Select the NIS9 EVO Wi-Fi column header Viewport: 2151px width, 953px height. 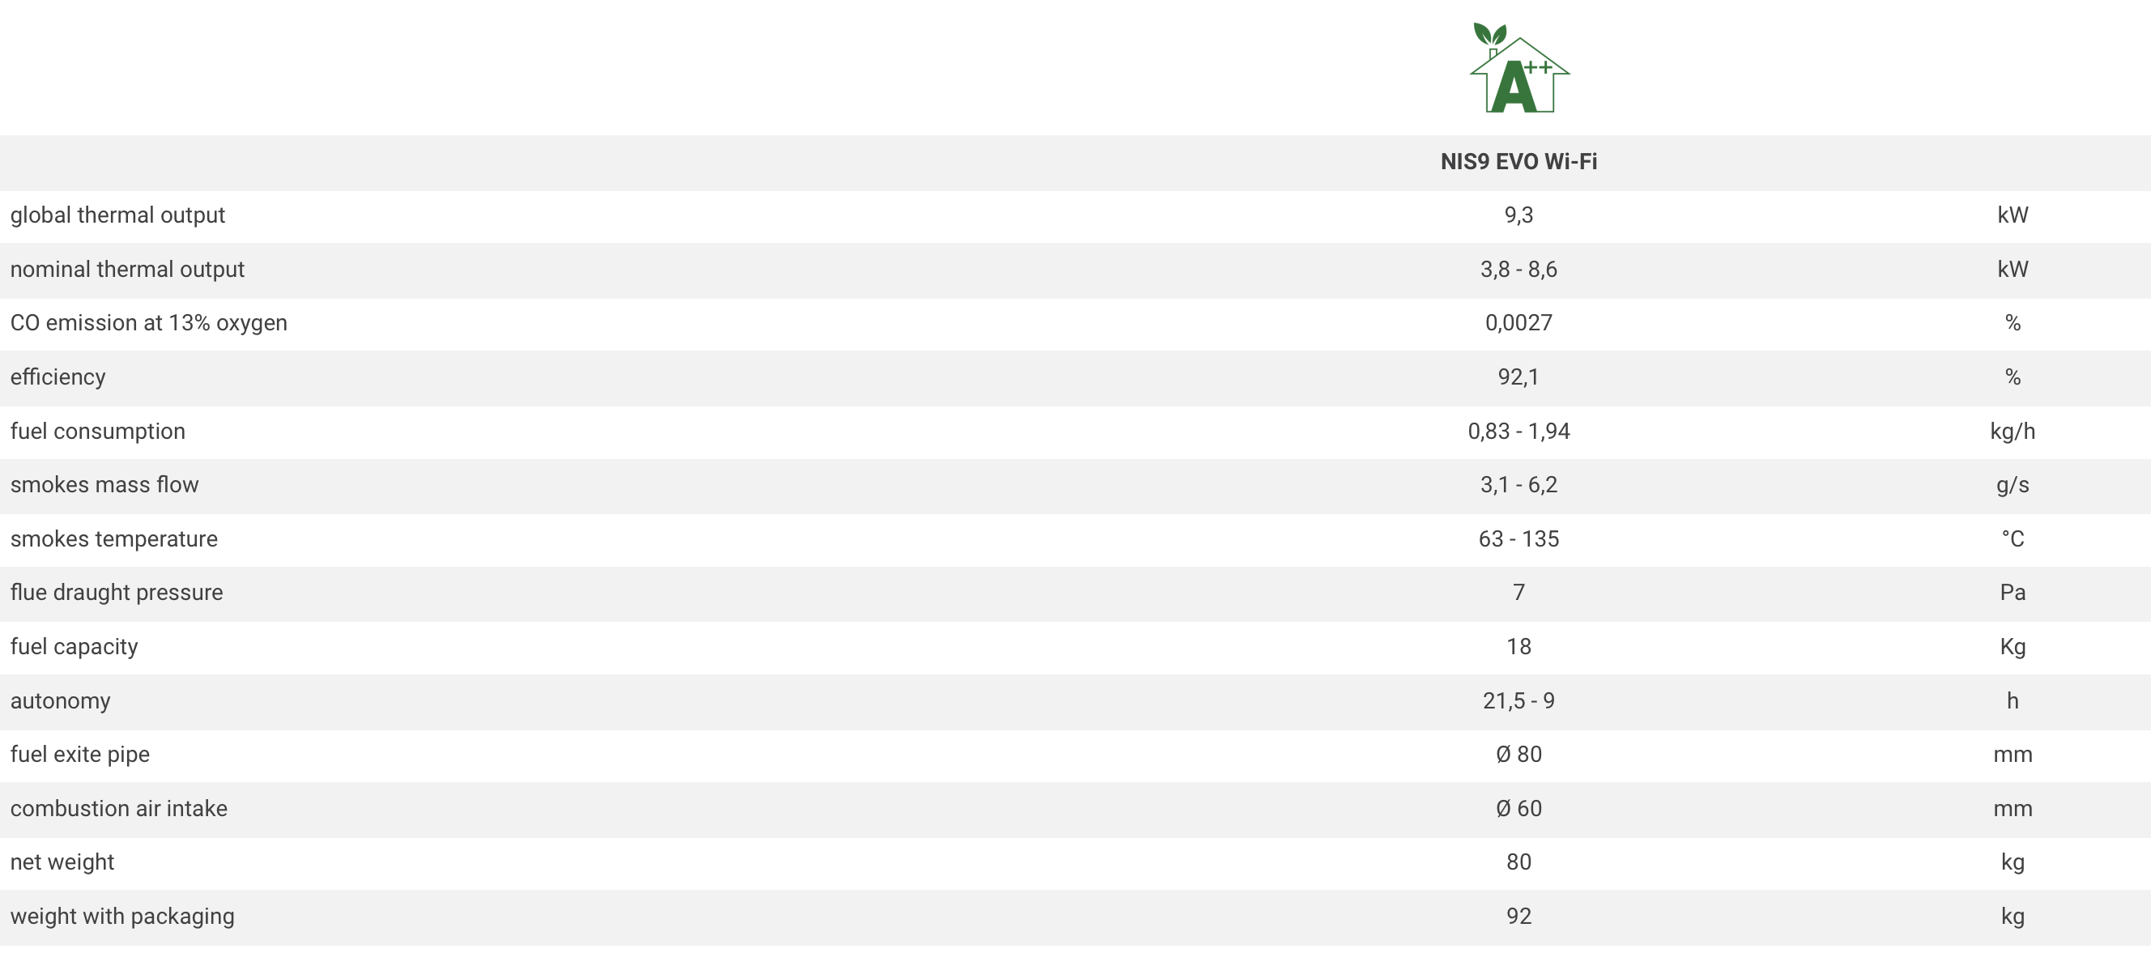pyautogui.click(x=1518, y=161)
